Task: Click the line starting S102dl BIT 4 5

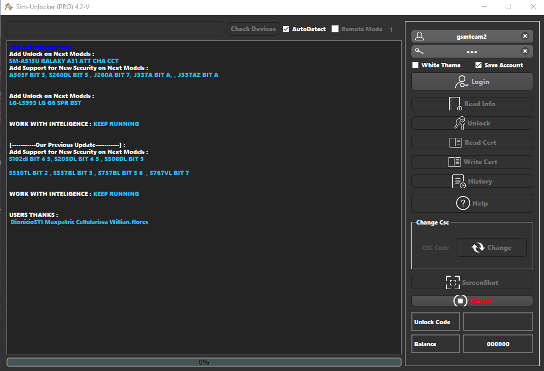Action: [77, 159]
